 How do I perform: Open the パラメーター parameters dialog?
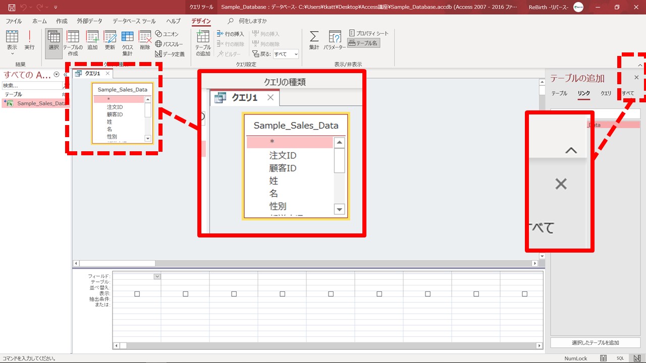click(x=335, y=40)
